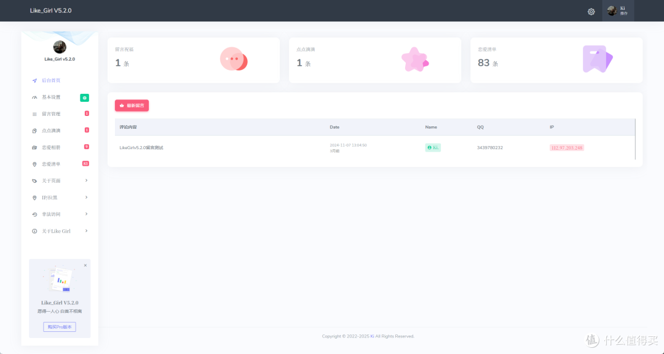Click the 点点滴滴 document icon
The image size is (664, 354).
34,131
